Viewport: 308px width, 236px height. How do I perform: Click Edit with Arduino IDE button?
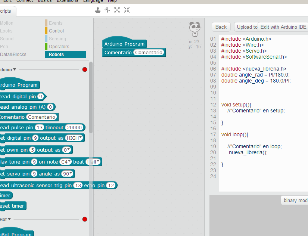tap(283, 27)
